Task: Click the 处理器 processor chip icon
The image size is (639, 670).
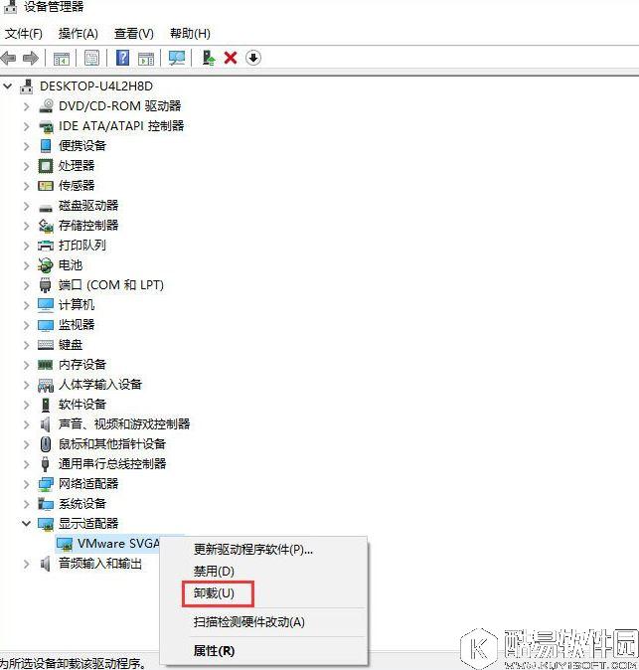Action: coord(46,166)
